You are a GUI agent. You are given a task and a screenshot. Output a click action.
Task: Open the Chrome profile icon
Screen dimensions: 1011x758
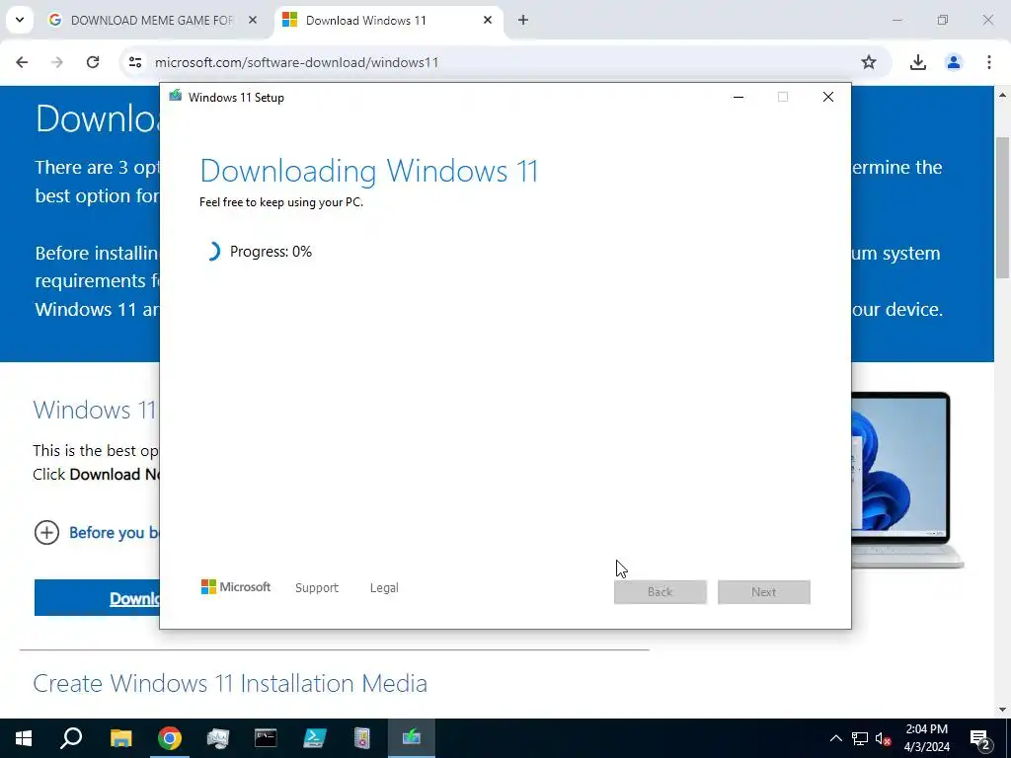tap(953, 62)
